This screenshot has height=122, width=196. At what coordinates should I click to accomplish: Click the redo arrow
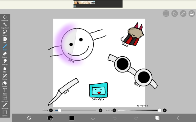(x=136, y=118)
